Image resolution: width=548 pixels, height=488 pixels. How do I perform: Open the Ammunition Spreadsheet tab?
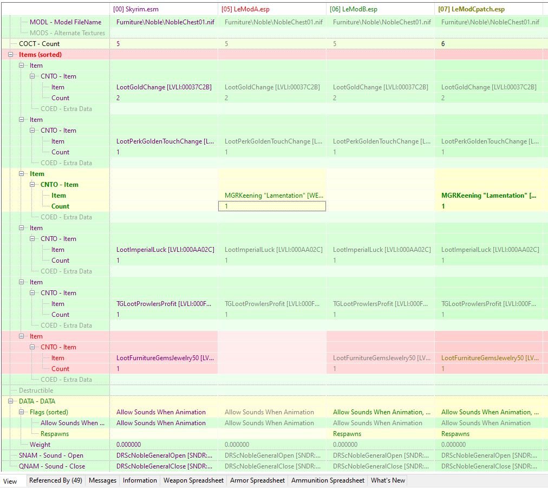click(328, 480)
